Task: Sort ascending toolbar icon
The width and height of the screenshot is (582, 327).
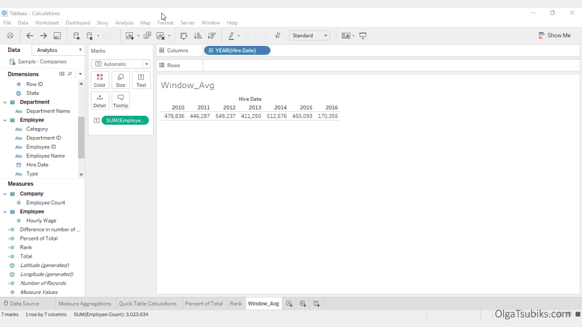Action: (x=198, y=35)
